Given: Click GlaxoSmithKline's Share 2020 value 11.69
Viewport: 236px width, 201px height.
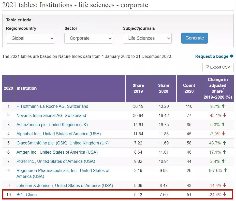Looking at the screenshot, I should click(x=164, y=143).
